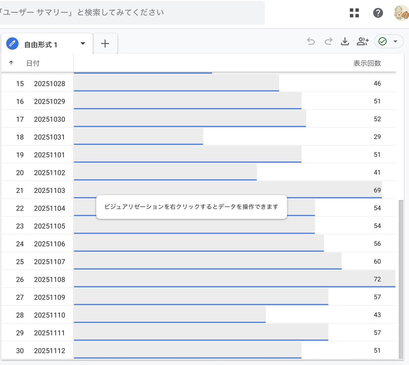409x365 pixels.
Task: Download the exploration data
Action: (x=345, y=42)
